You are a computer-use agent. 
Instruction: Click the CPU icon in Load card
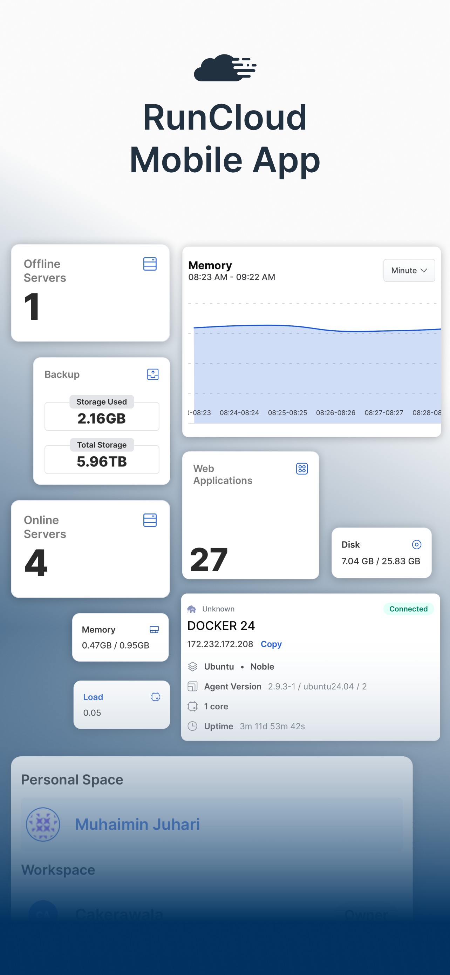155,697
